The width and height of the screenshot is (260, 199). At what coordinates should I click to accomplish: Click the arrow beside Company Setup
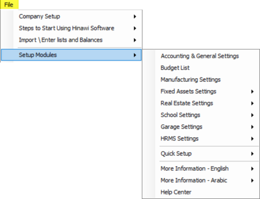click(x=135, y=16)
